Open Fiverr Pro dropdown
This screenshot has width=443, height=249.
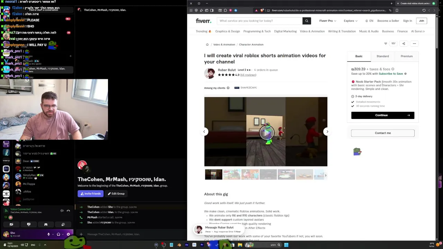pos(327,21)
